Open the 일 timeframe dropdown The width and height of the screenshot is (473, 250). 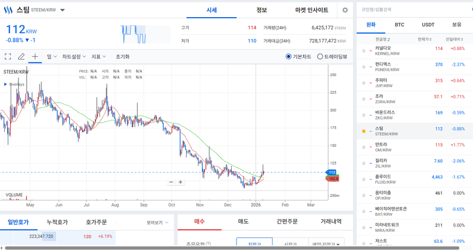coord(51,57)
